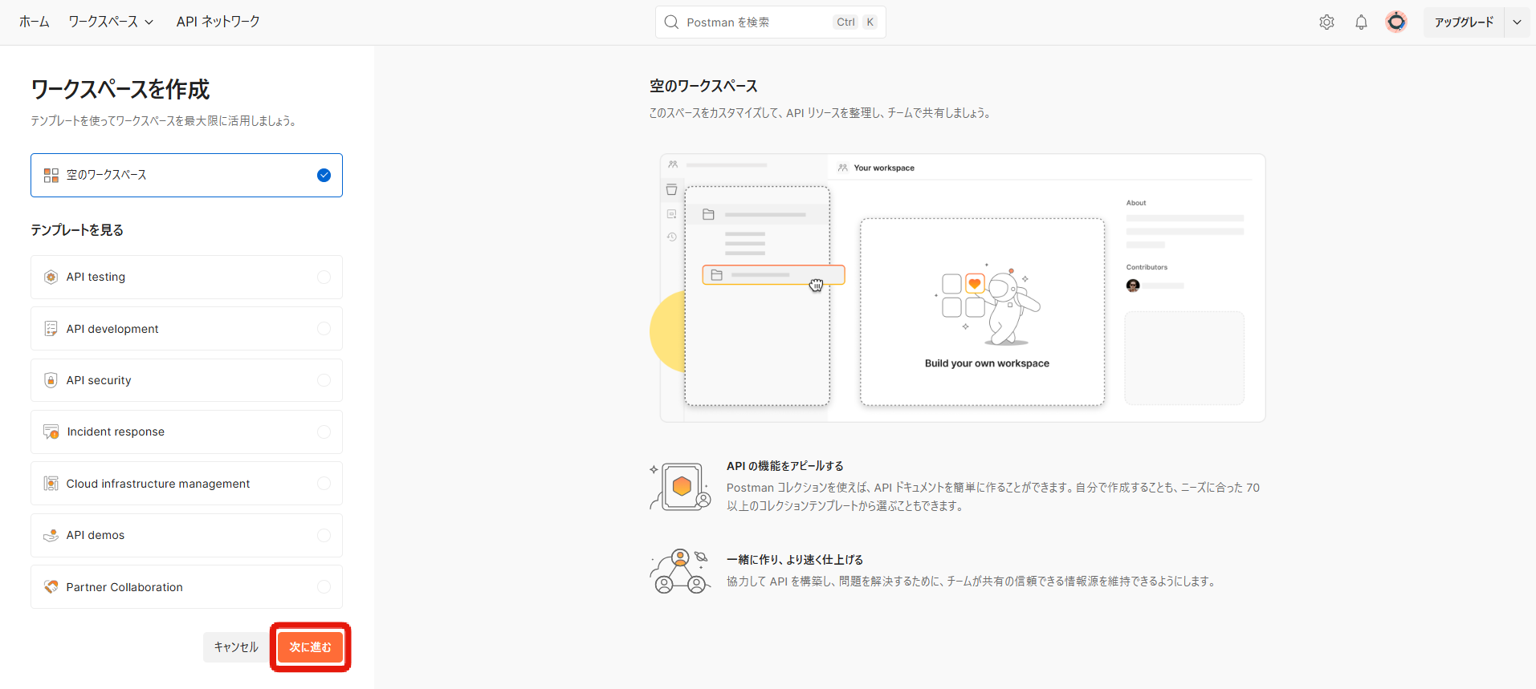1536x689 pixels.
Task: Select the API testing radio button
Action: (x=324, y=277)
